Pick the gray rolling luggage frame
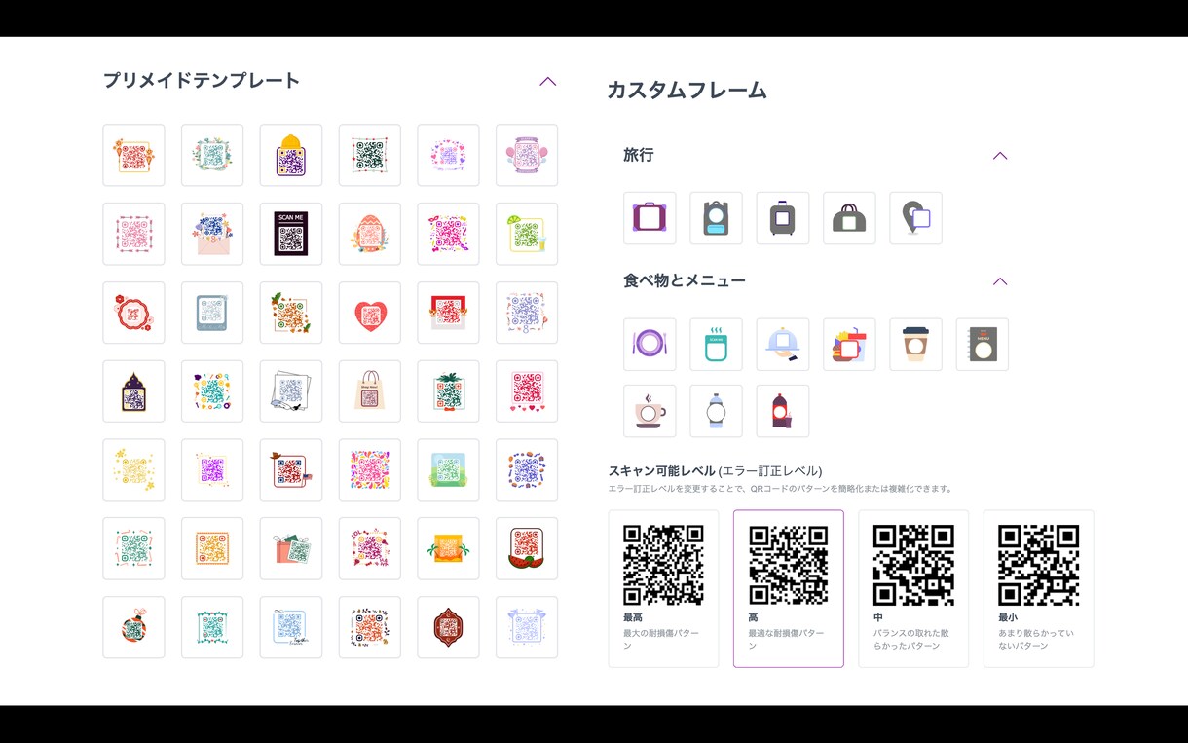 (782, 218)
